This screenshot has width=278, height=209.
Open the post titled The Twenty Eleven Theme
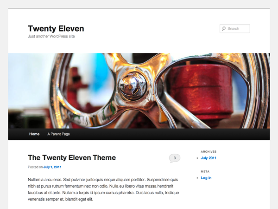click(72, 158)
